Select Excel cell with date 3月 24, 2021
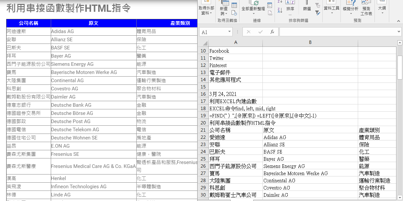 point(236,94)
